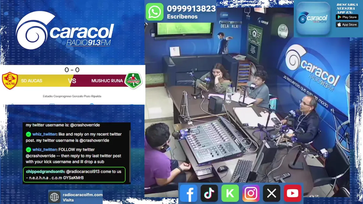Open the red YouTube icon
Viewport: 363px width, 204px height.
tap(292, 193)
